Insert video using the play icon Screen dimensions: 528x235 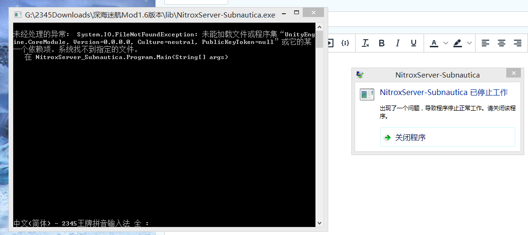pyautogui.click(x=330, y=43)
